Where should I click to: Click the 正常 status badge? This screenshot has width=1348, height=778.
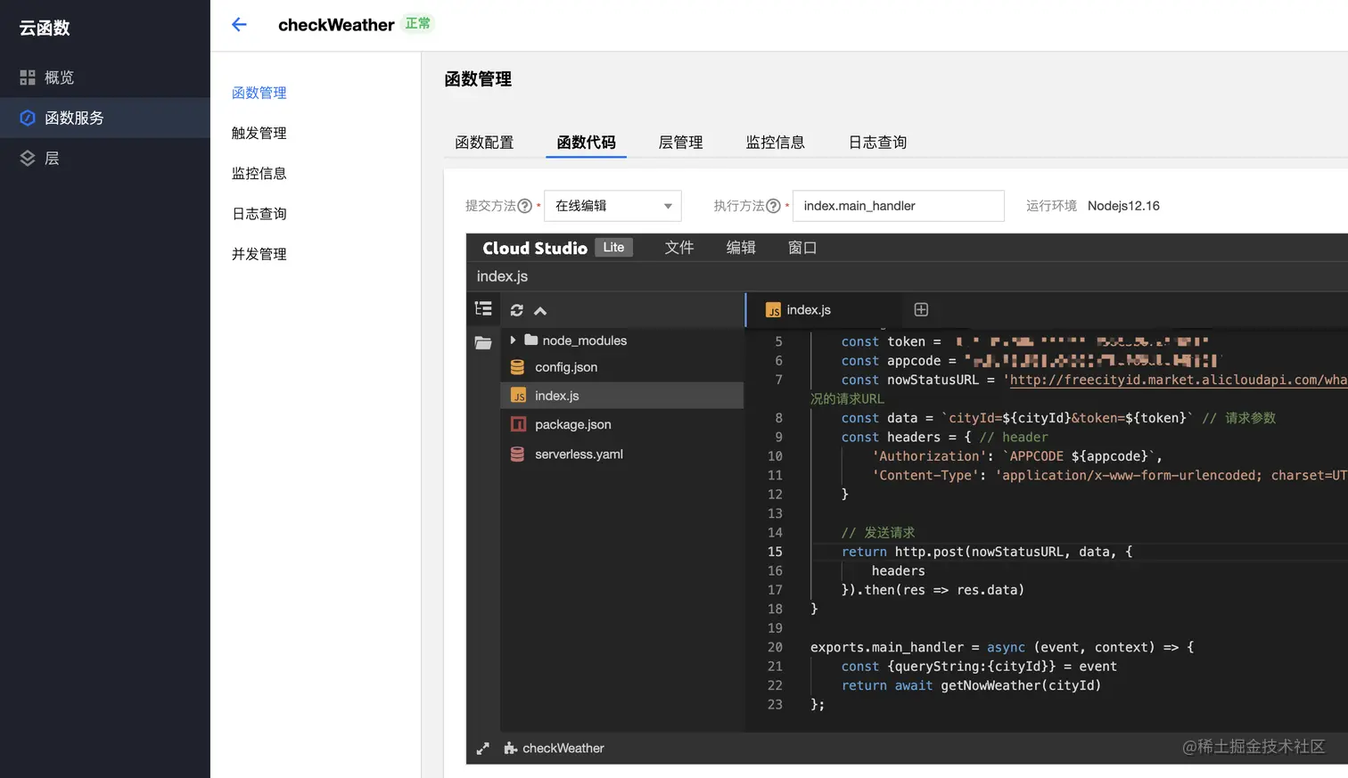(417, 24)
